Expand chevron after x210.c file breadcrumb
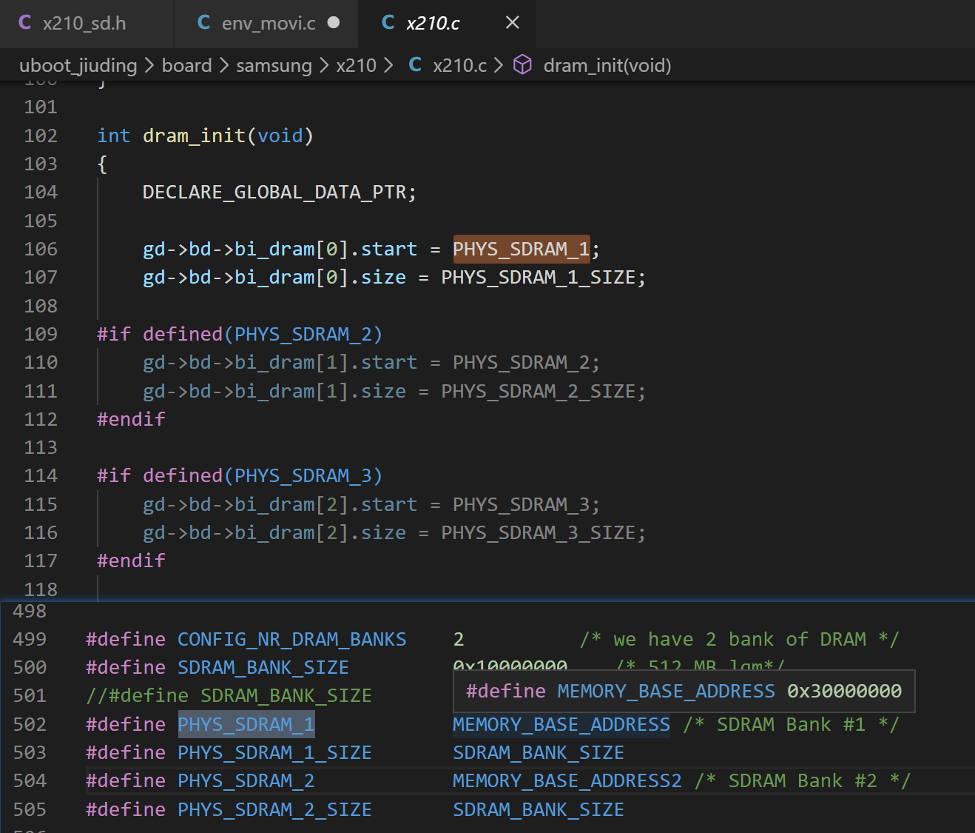975x833 pixels. (x=499, y=66)
